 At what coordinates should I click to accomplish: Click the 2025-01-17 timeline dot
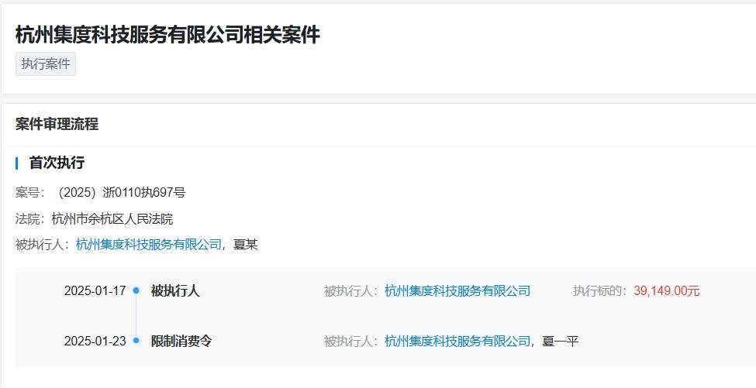click(x=136, y=290)
